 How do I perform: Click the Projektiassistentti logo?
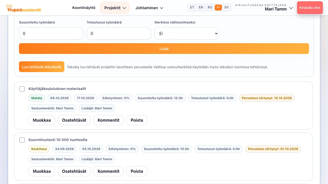coord(23,8)
